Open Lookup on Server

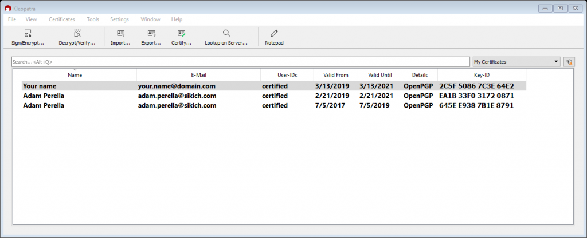pyautogui.click(x=226, y=34)
